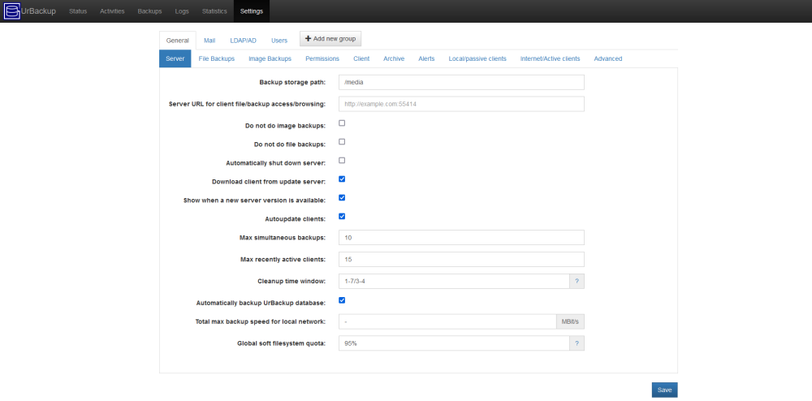Uncheck Show when new server version available

click(342, 197)
